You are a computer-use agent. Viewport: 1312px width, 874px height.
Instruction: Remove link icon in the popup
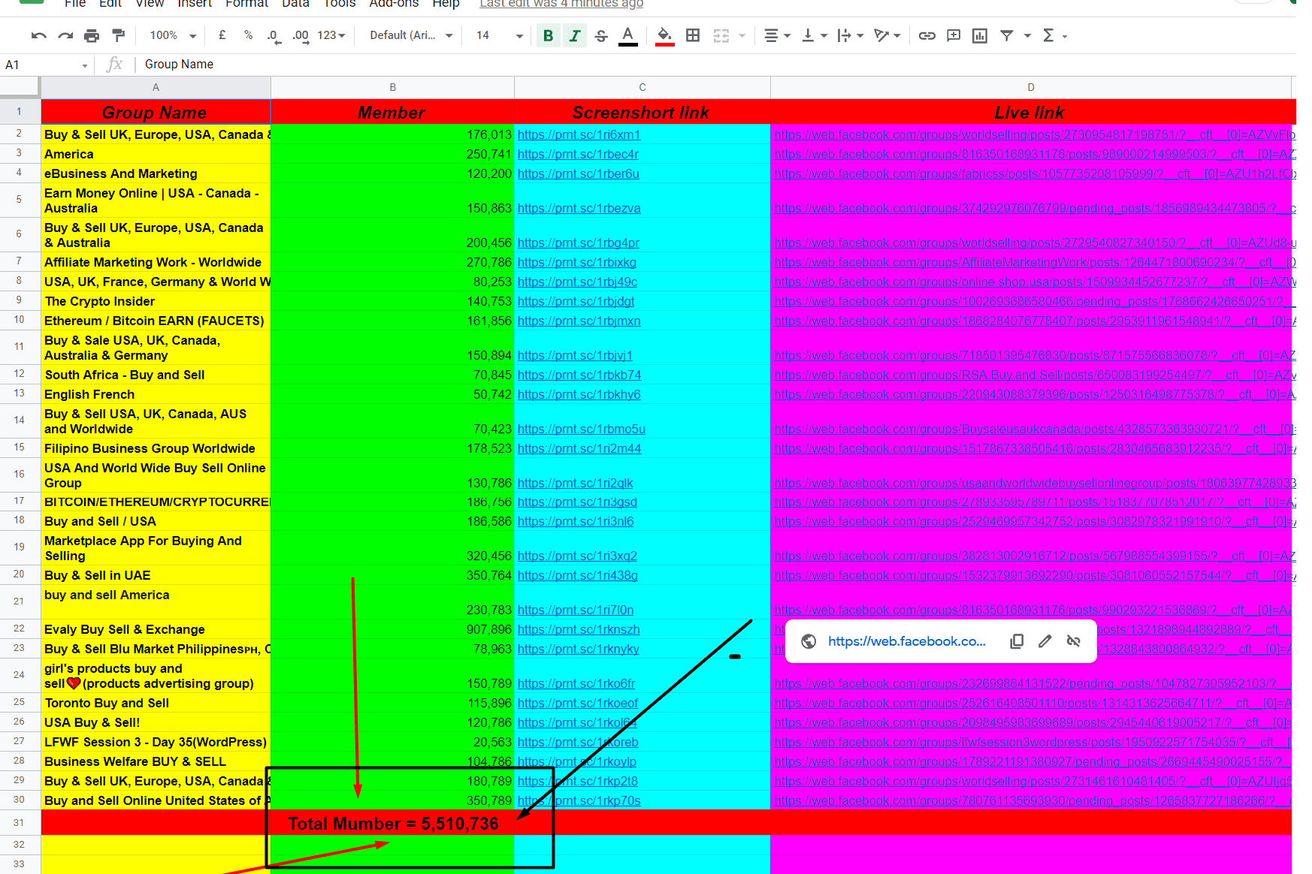tap(1073, 641)
